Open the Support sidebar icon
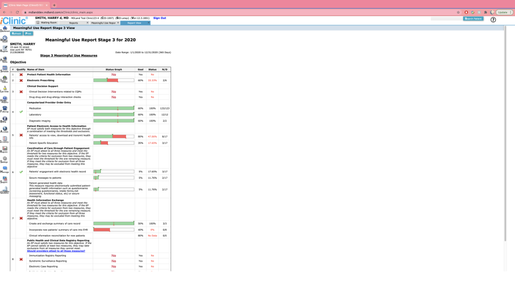This screenshot has height=290, width=515. (x=5, y=180)
